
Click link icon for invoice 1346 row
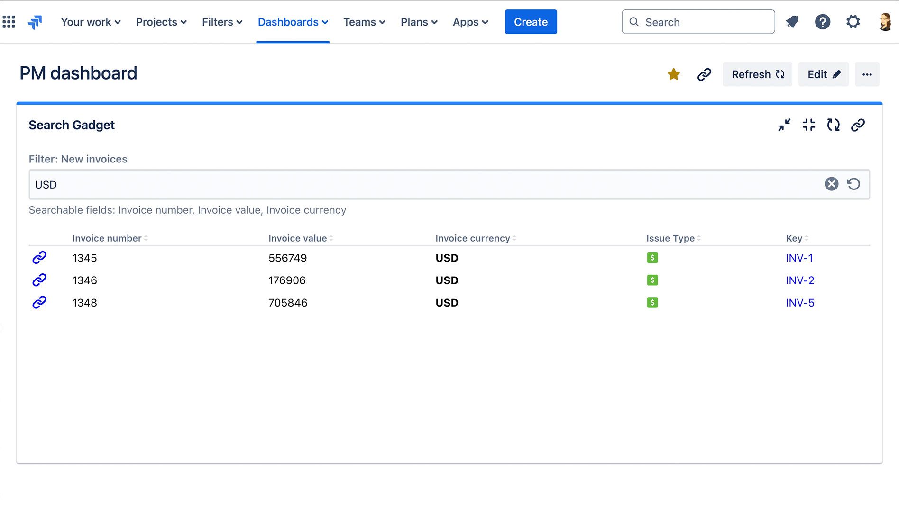[x=39, y=280]
